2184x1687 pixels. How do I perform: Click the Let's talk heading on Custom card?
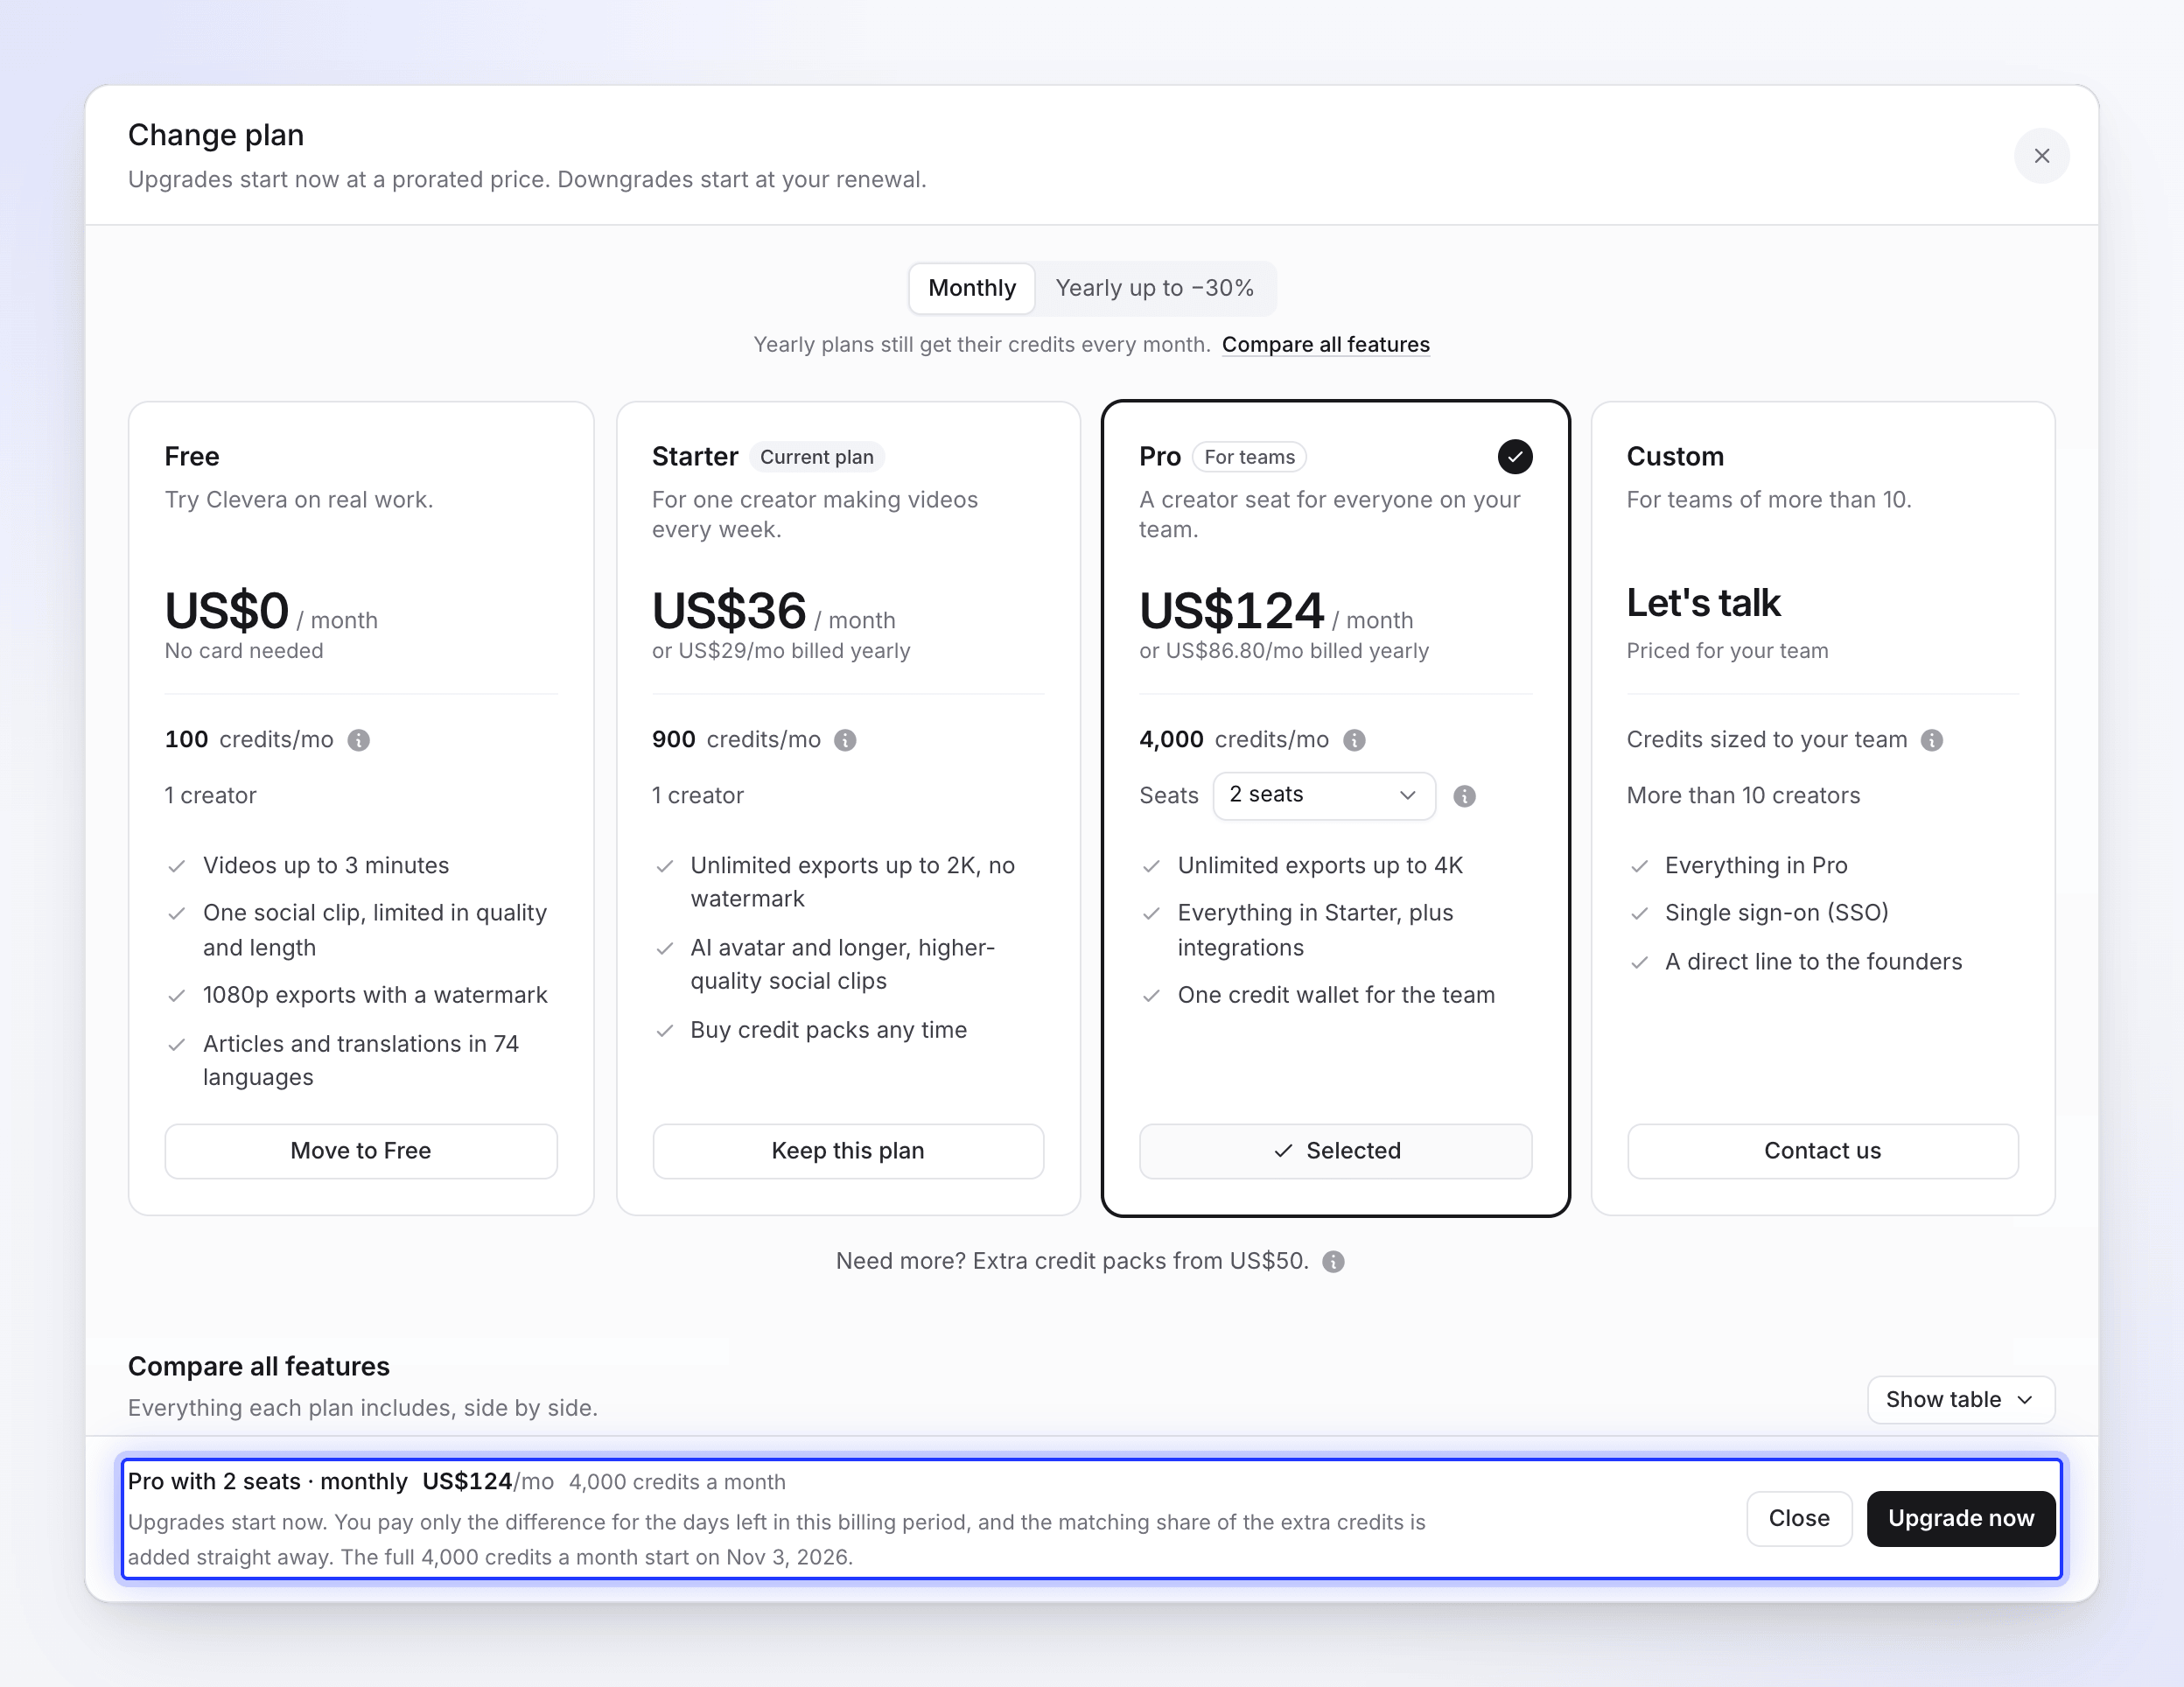1703,603
